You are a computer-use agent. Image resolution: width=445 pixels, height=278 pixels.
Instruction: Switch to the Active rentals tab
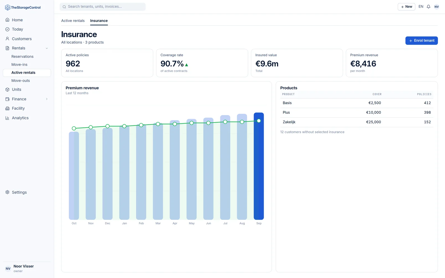(73, 21)
